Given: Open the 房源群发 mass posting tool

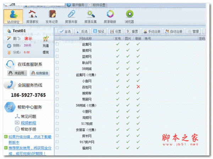Looking at the screenshot, I should point(32,16).
